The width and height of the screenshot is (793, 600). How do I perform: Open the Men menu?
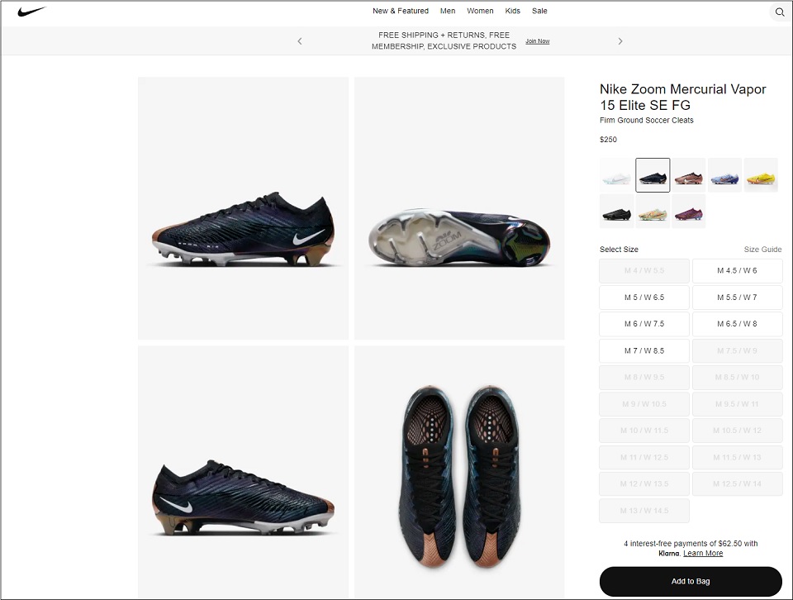click(448, 11)
